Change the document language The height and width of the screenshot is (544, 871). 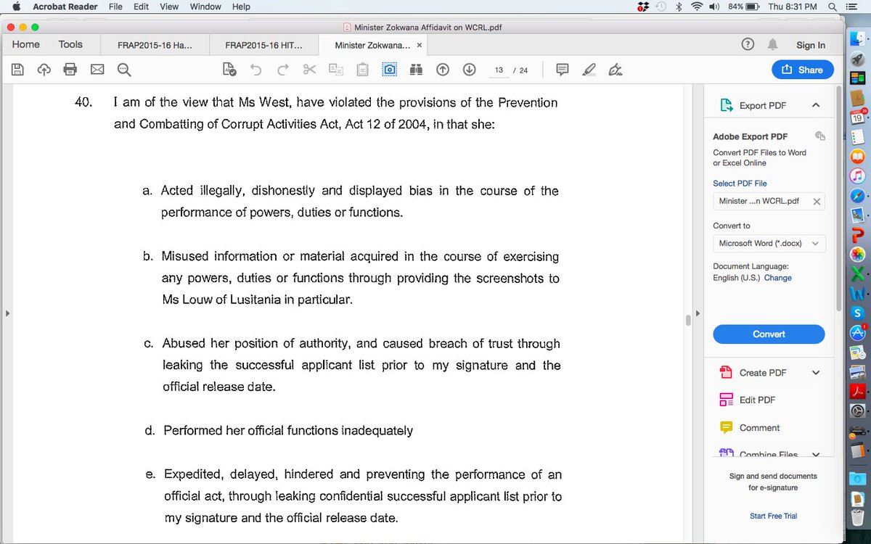778,278
